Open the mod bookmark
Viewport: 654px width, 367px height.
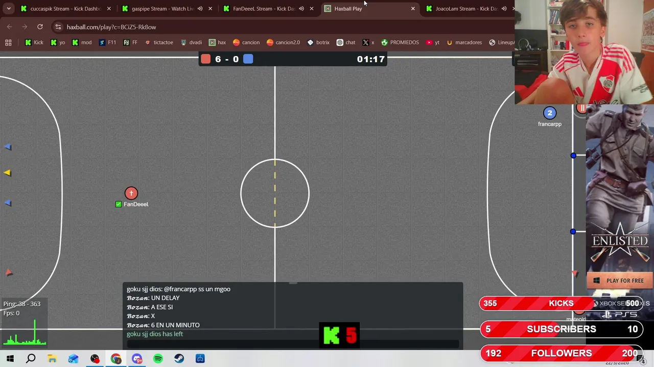pos(82,42)
